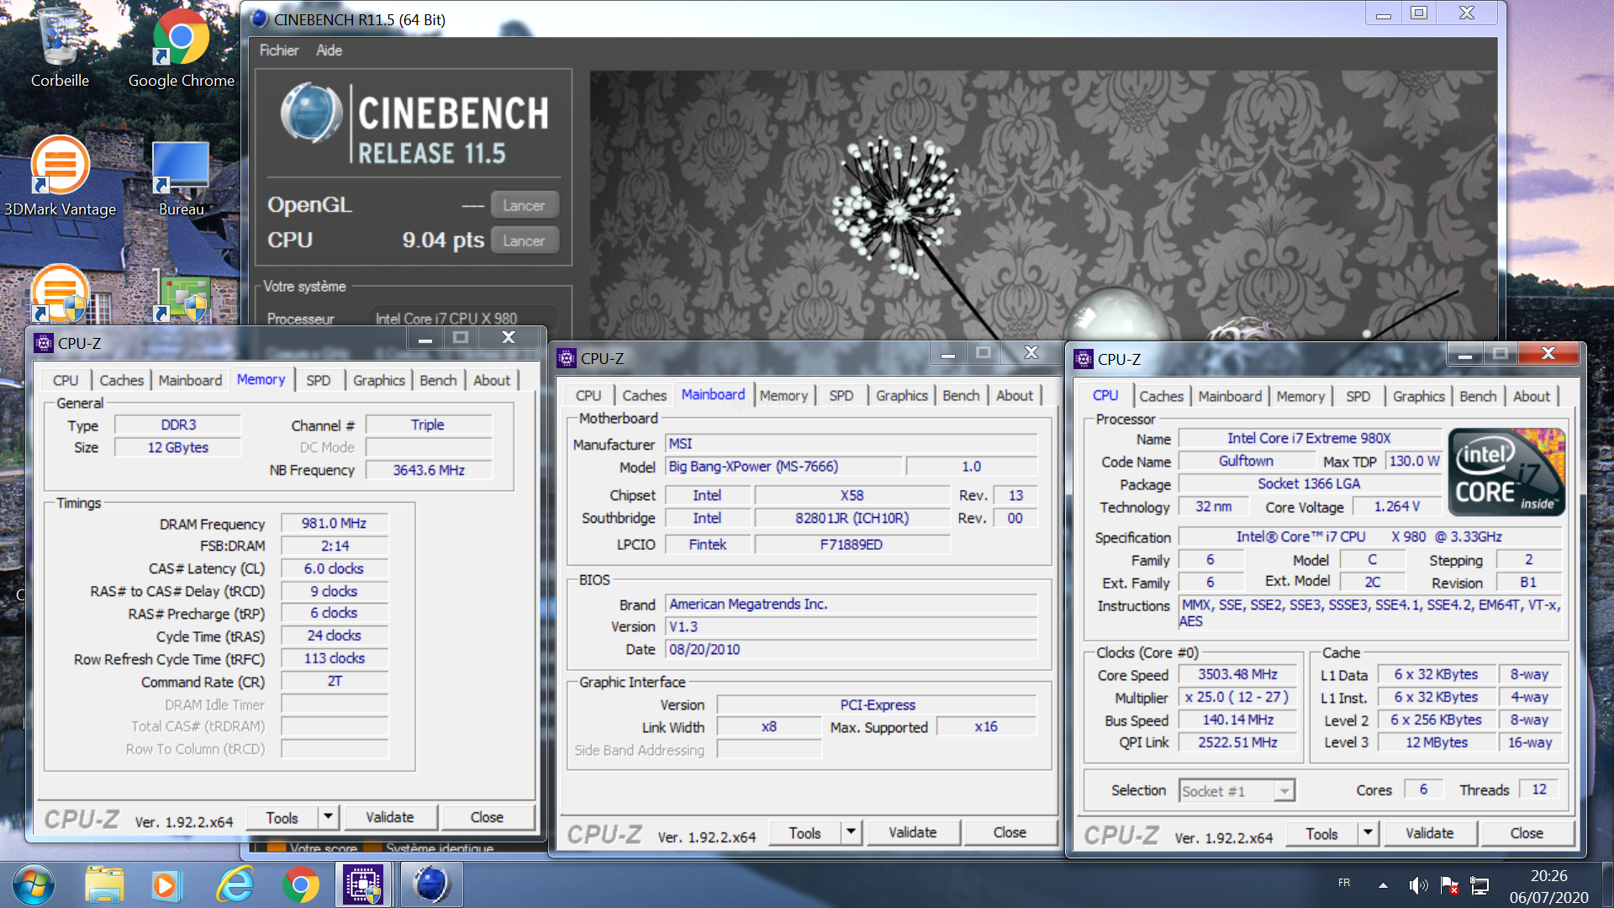1614x908 pixels.
Task: Click the Gulftown code name field
Action: (1246, 461)
